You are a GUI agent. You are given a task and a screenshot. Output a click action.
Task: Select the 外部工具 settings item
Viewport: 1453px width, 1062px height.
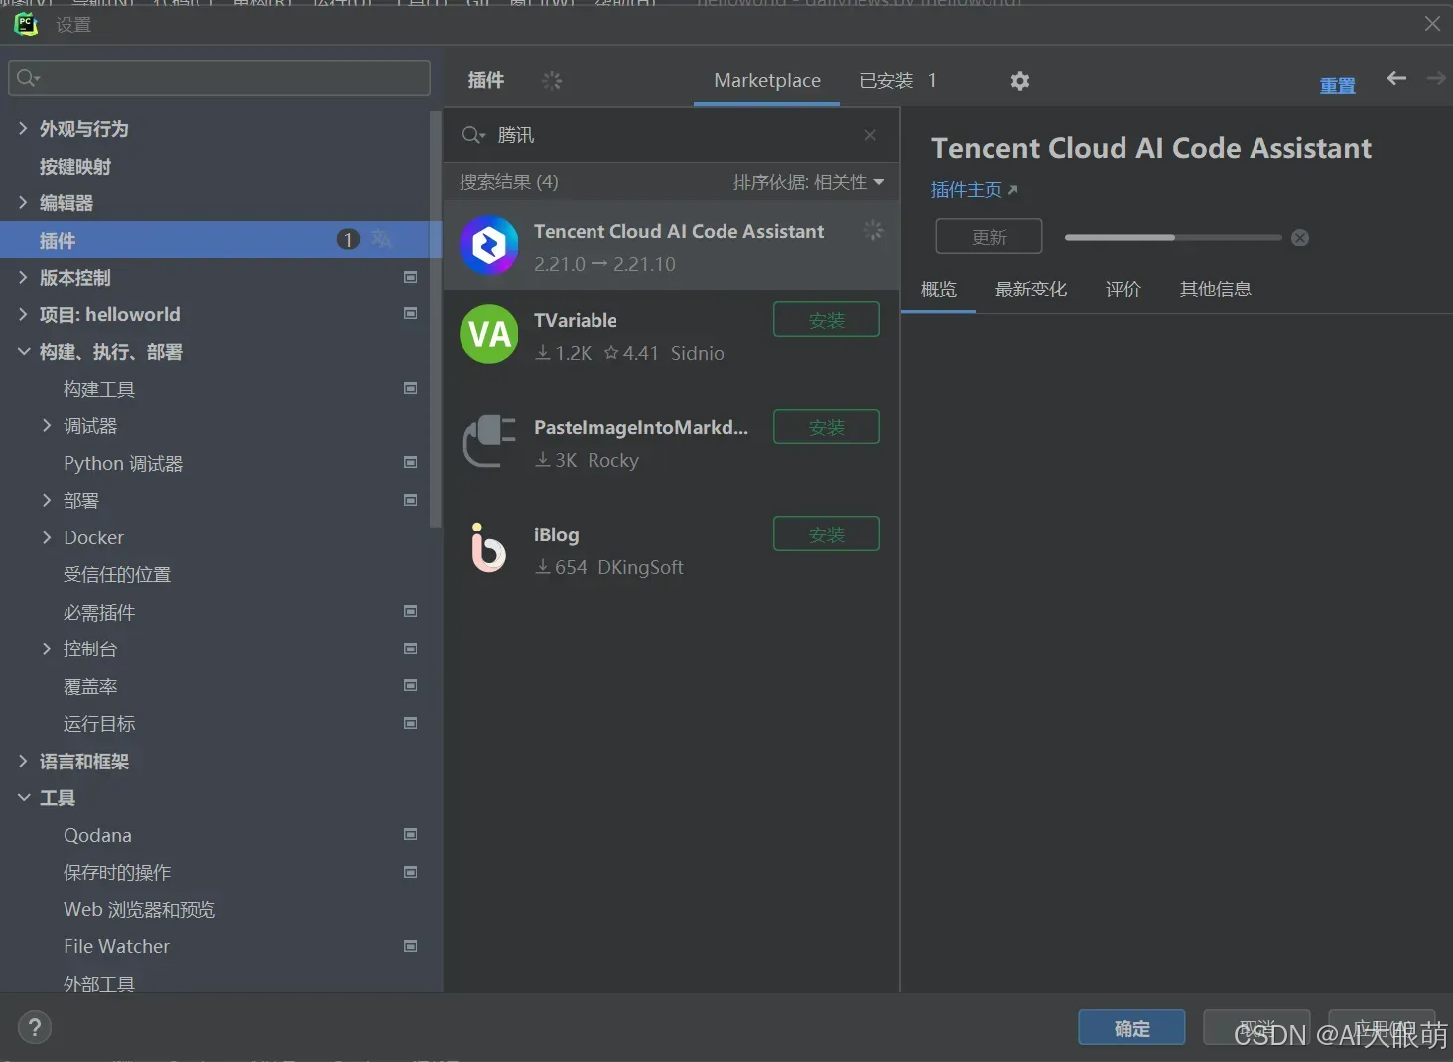(x=99, y=982)
